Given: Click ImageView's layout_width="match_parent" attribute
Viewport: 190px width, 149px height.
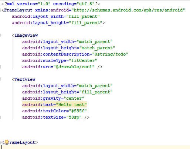Looking at the screenshot, I should click(67, 42).
